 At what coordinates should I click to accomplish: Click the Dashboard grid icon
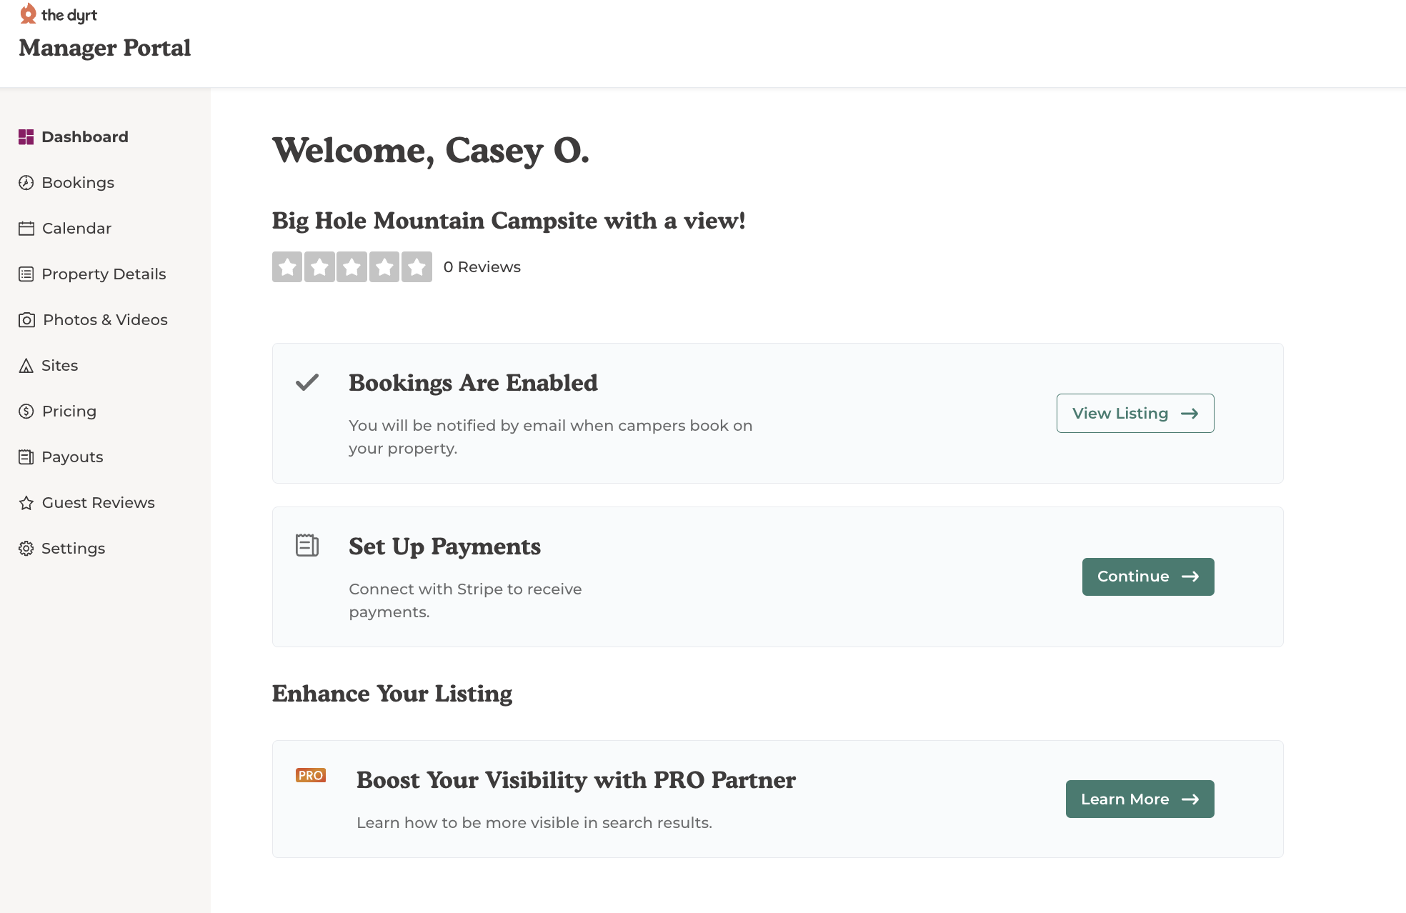click(26, 137)
